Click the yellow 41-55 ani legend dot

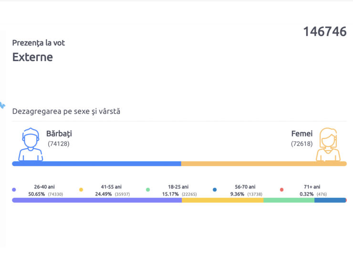(81, 190)
